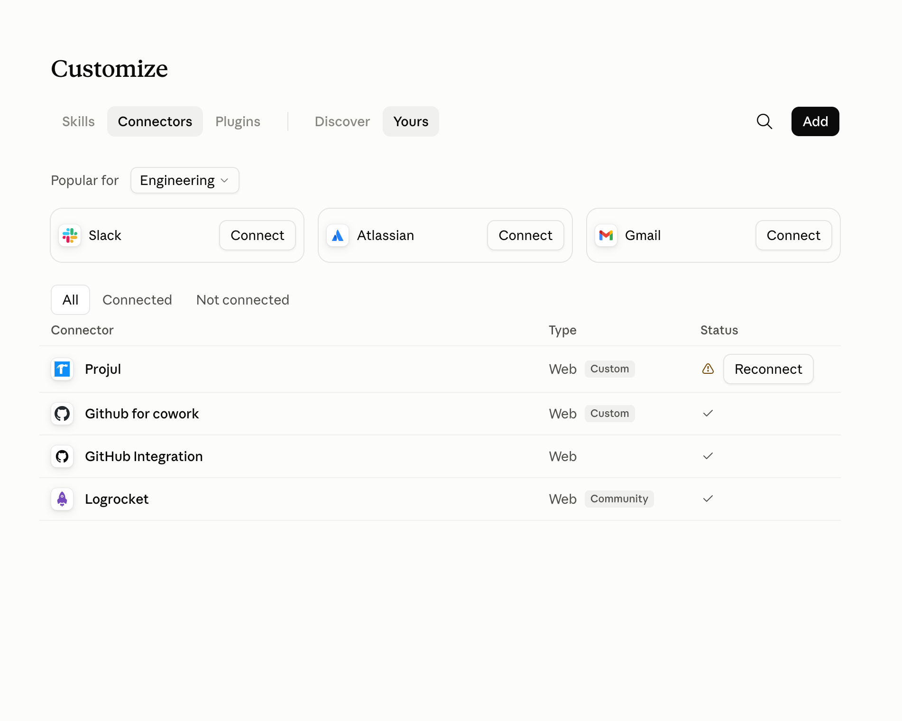This screenshot has width=902, height=721.
Task: Reconnect the Projul connector
Action: coord(768,369)
